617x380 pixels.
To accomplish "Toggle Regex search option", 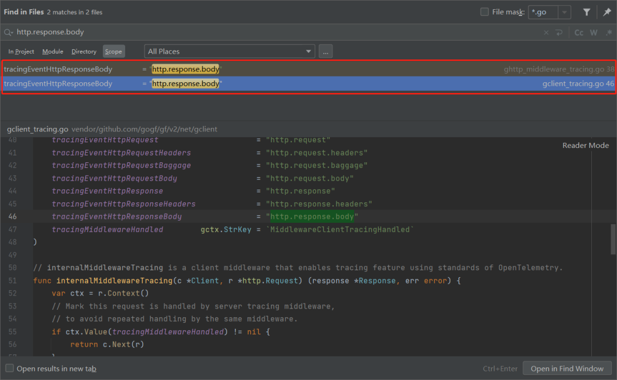I will point(609,33).
